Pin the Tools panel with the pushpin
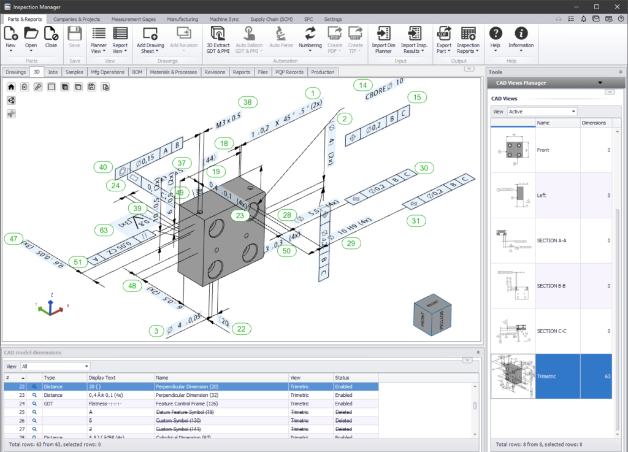This screenshot has width=628, height=452. point(621,72)
